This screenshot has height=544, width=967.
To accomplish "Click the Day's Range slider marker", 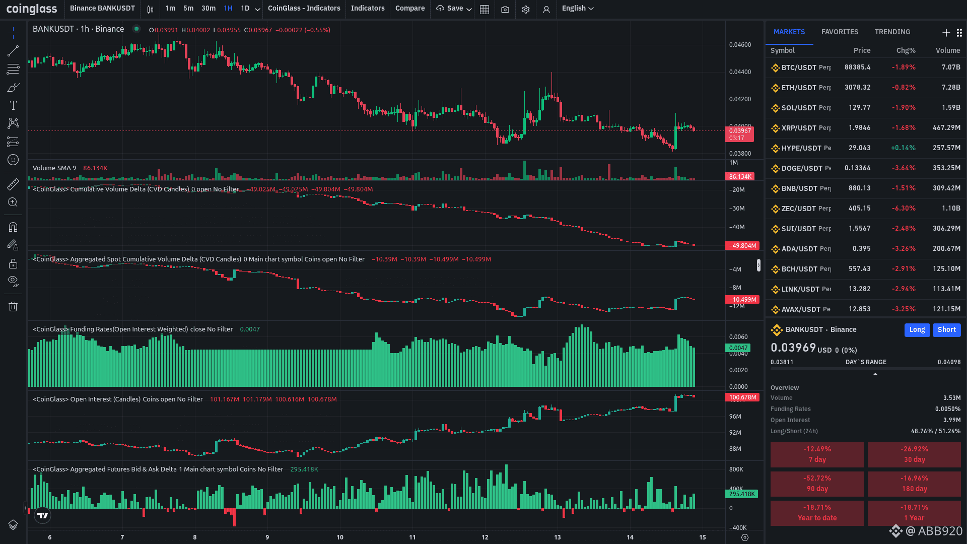I will point(875,374).
